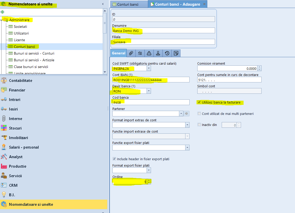Open the attachments paperclip tab
The width and height of the screenshot is (295, 213).
[x=131, y=53]
